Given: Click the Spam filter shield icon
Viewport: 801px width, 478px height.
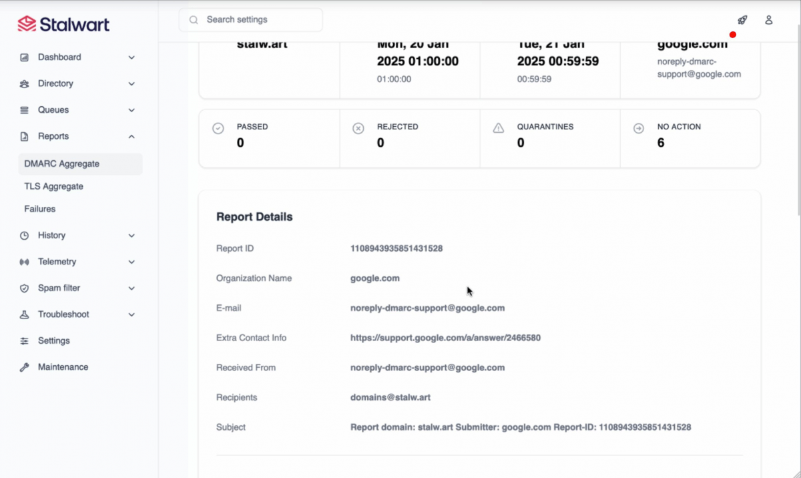Looking at the screenshot, I should (25, 288).
